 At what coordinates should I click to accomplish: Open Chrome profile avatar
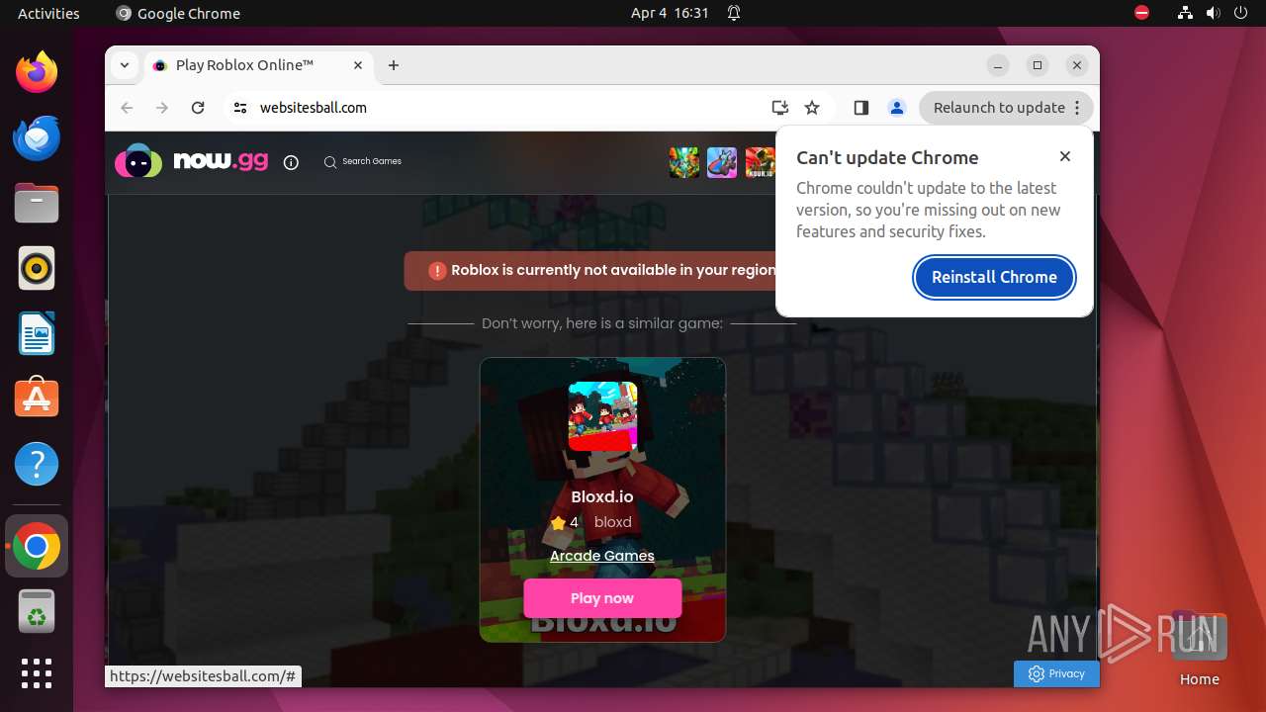pyautogui.click(x=897, y=108)
